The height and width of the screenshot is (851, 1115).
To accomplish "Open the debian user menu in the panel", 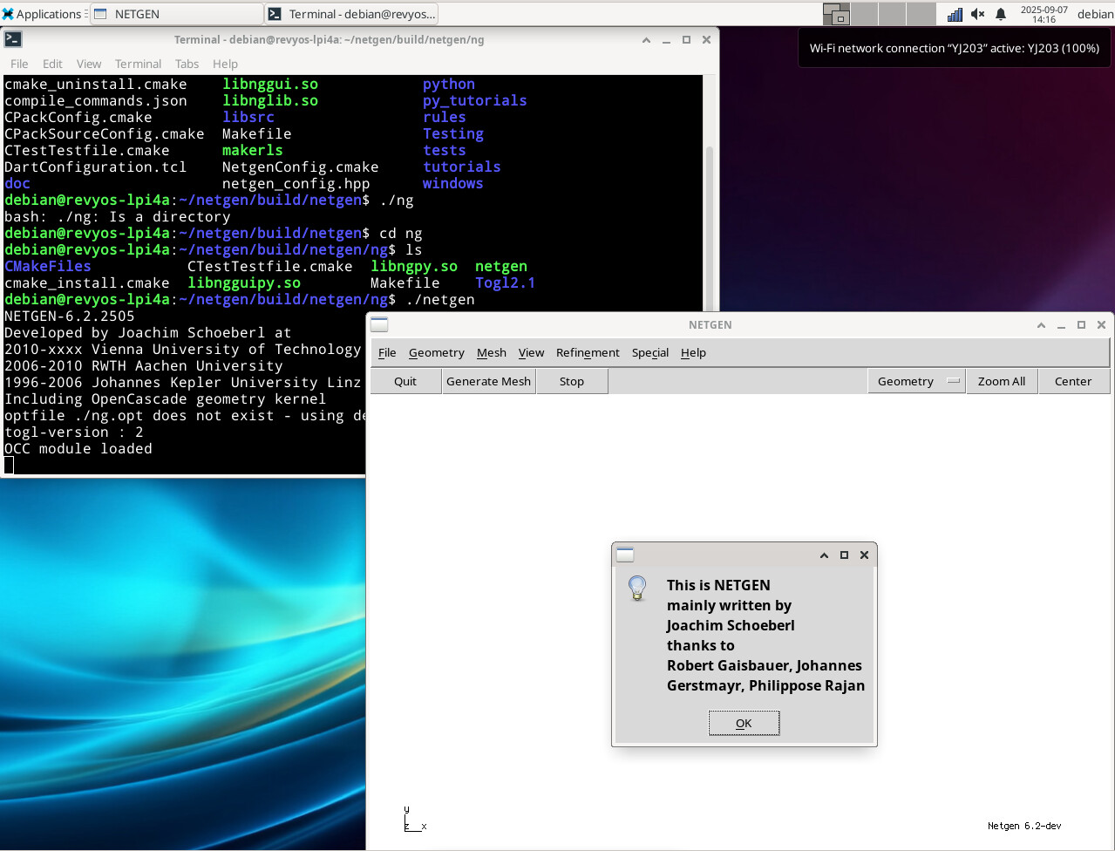I will (x=1095, y=14).
